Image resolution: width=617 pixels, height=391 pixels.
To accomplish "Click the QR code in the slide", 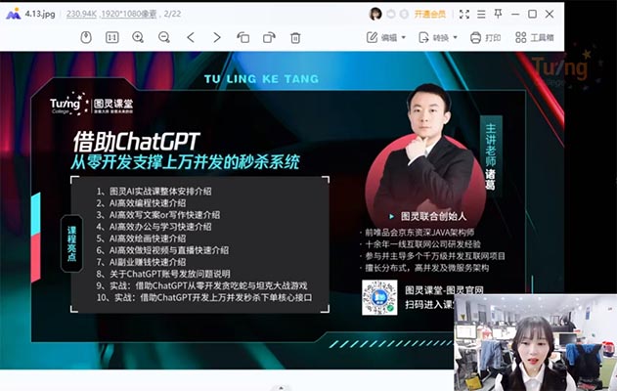I will [379, 298].
